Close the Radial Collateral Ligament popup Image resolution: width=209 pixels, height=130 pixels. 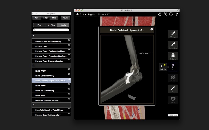click(x=152, y=29)
